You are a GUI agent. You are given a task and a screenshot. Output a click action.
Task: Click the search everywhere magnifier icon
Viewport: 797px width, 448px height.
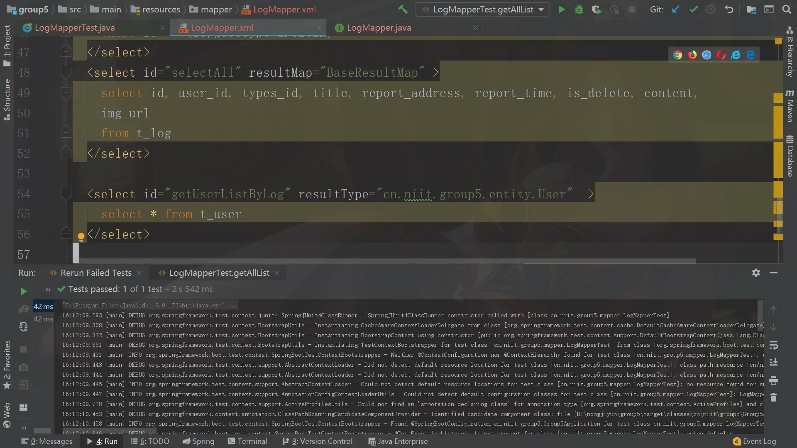pyautogui.click(x=787, y=9)
